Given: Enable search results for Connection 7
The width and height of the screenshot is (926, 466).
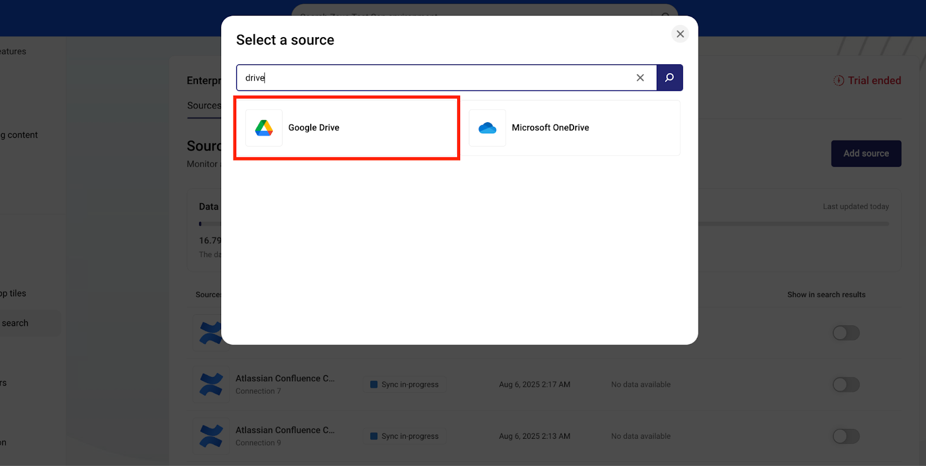Looking at the screenshot, I should [846, 384].
